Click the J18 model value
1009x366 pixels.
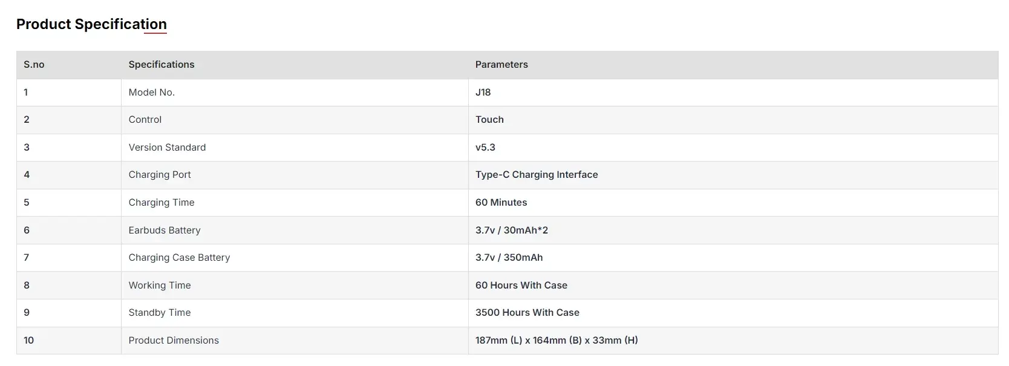coord(483,93)
